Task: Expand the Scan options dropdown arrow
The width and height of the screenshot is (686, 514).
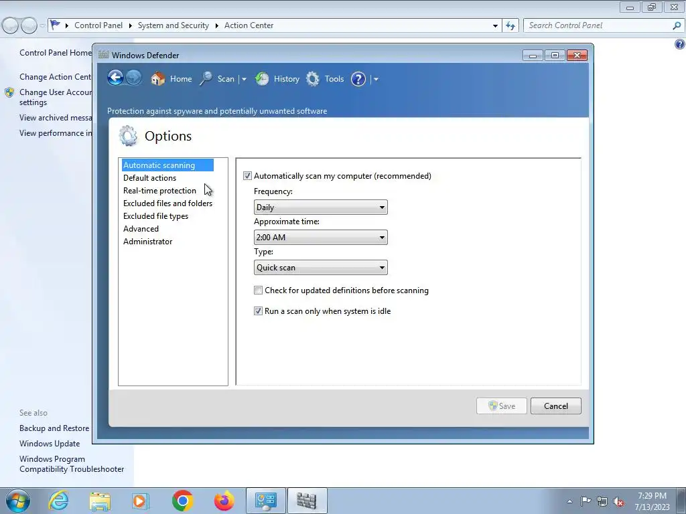Action: click(244, 79)
